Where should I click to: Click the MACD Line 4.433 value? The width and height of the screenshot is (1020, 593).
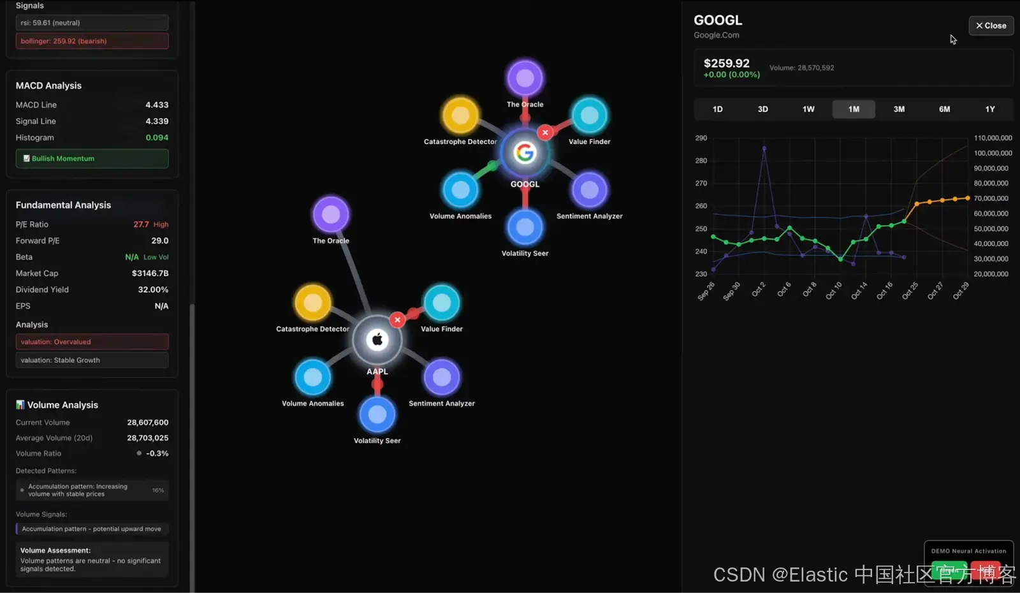tap(157, 105)
